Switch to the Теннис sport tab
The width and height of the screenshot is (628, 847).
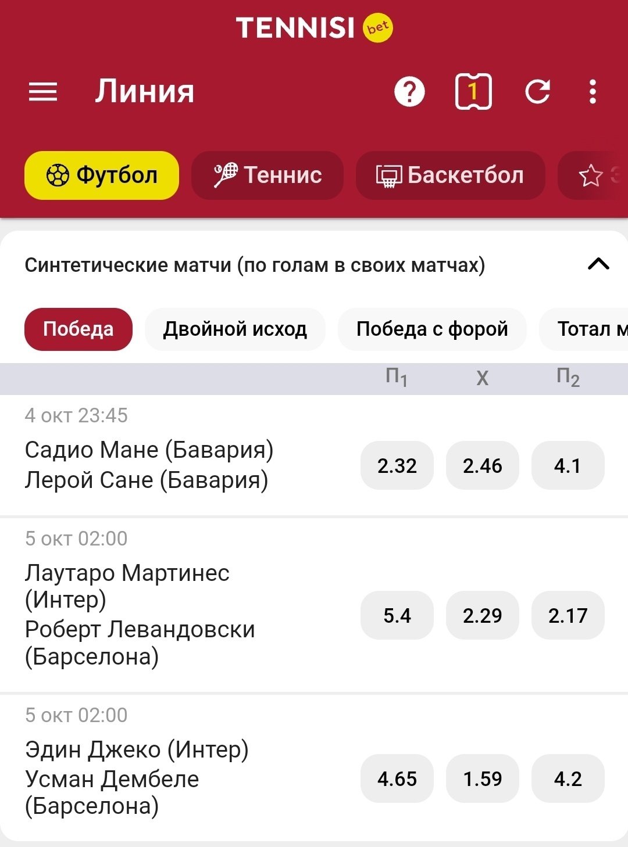(267, 175)
